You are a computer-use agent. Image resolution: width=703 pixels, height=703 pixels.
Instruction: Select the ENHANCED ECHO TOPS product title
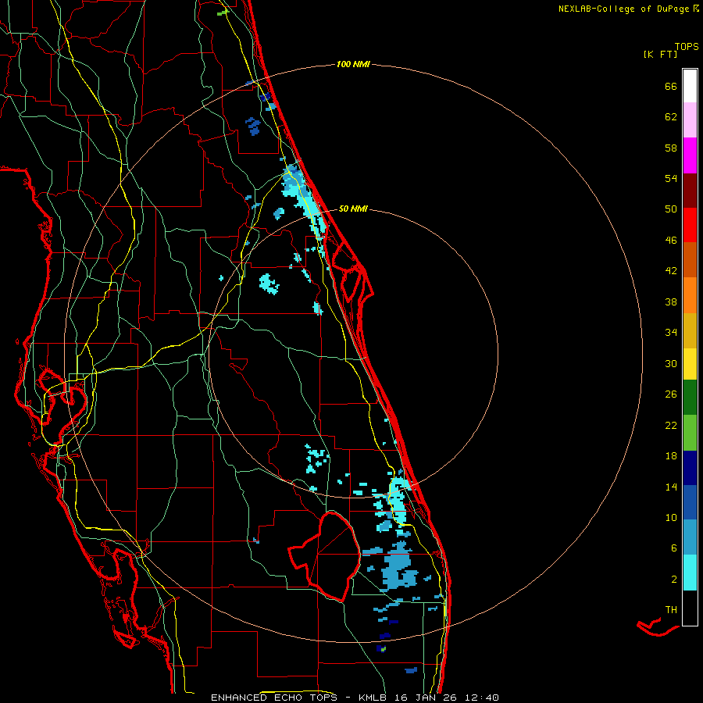pyautogui.click(x=277, y=698)
